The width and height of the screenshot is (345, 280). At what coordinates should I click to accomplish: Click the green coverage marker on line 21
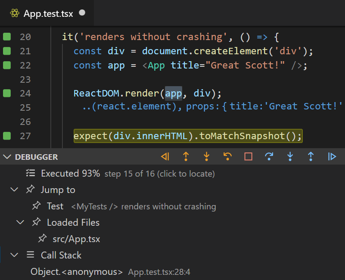tap(7, 51)
